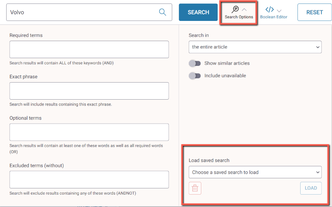This screenshot has width=332, height=207.
Task: Delete saved search with the trash icon
Action: coord(195,188)
